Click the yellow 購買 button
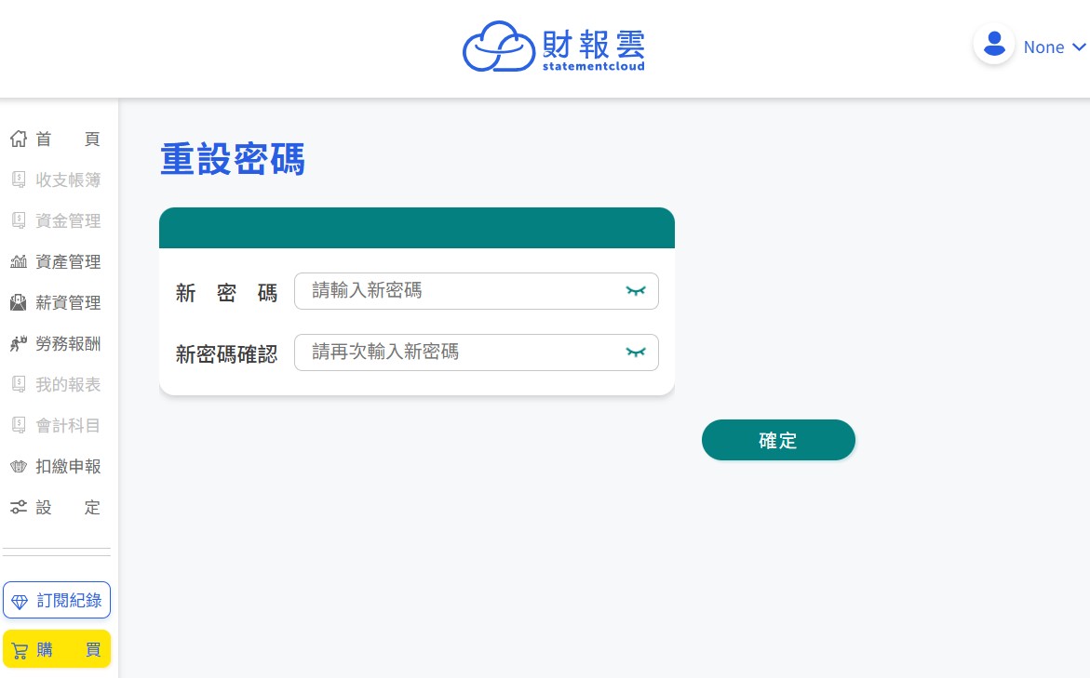The width and height of the screenshot is (1090, 678). click(57, 649)
